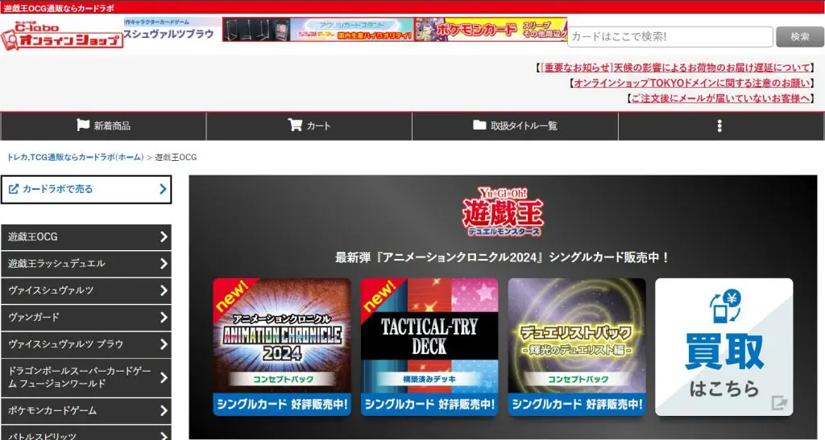Expand 遊戯王ラッシュデュエル chevron
The image size is (825, 440).
click(x=164, y=264)
